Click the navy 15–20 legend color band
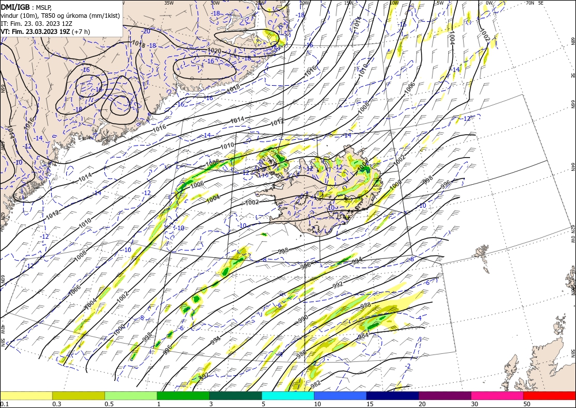The height and width of the screenshot is (408, 576). 393,395
